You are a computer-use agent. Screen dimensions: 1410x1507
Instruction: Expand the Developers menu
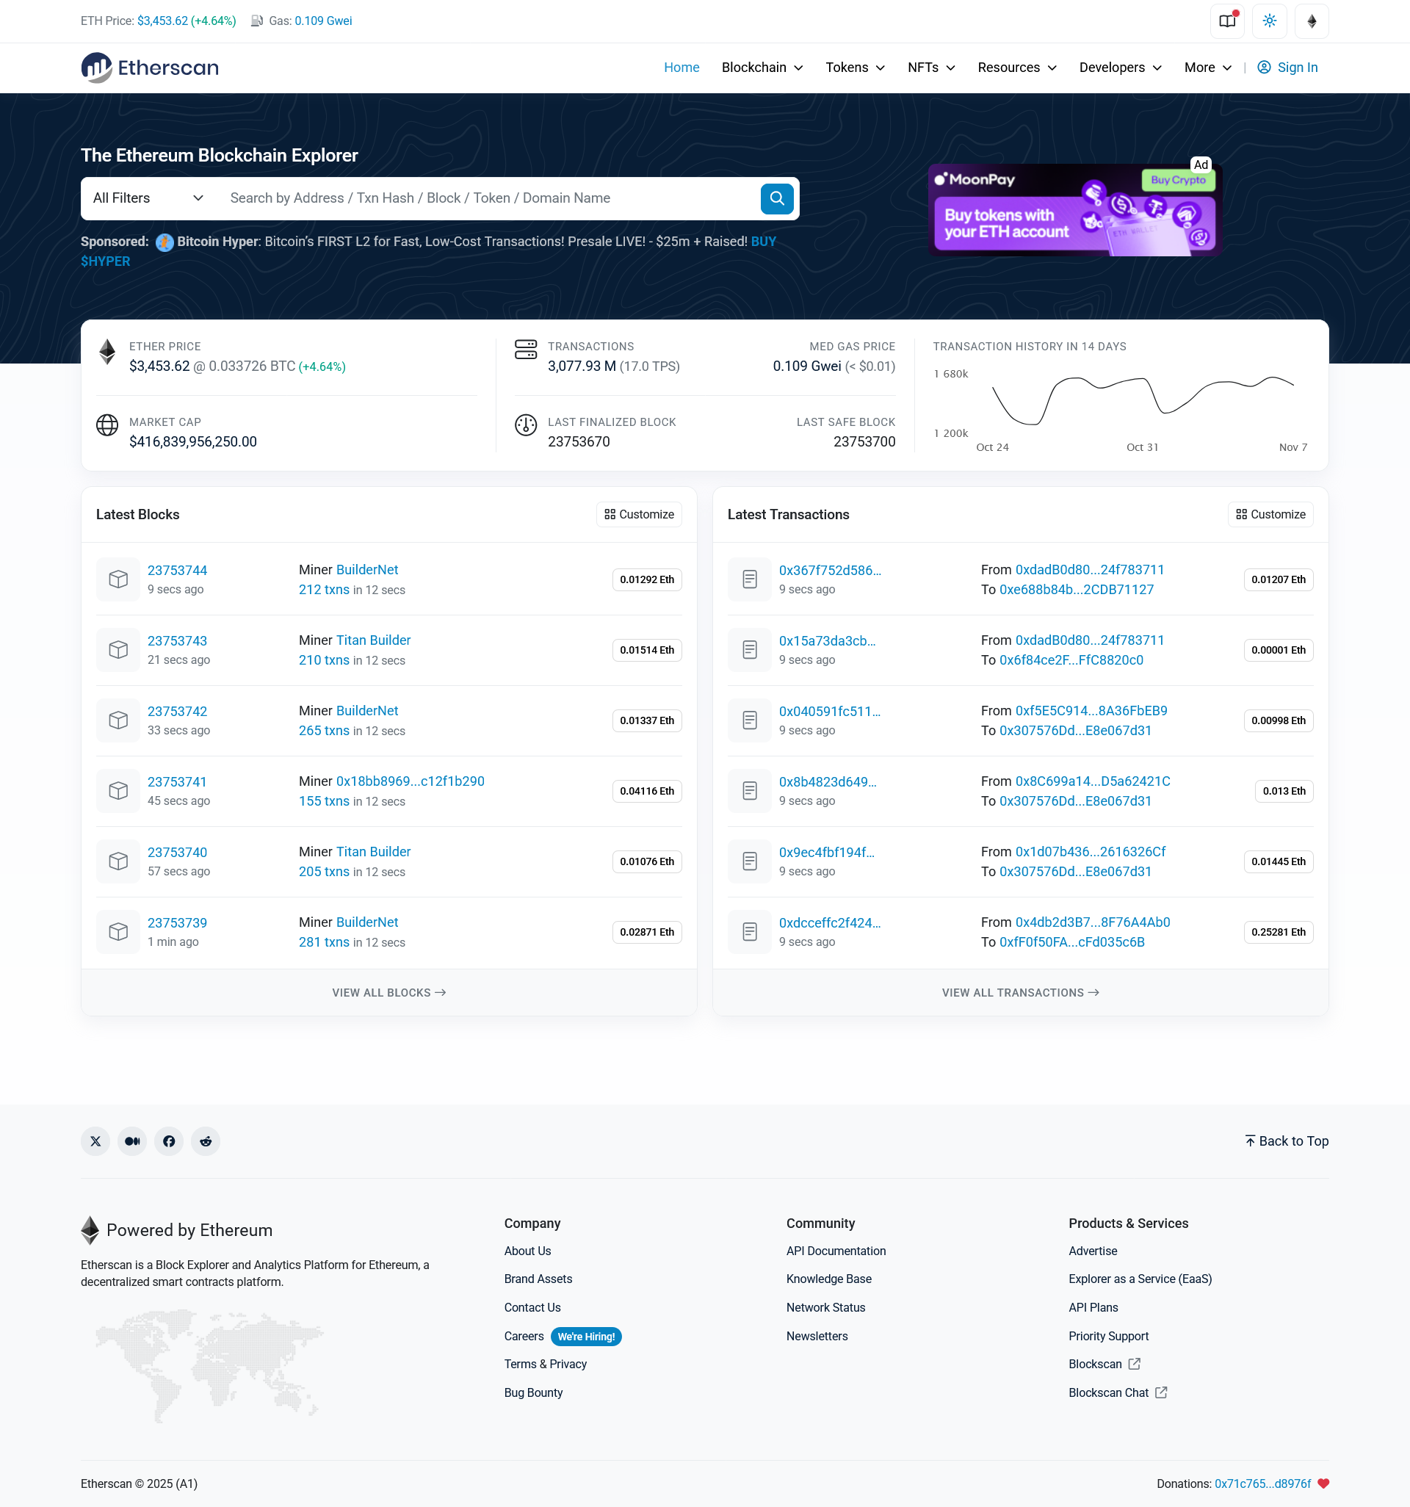pos(1120,68)
